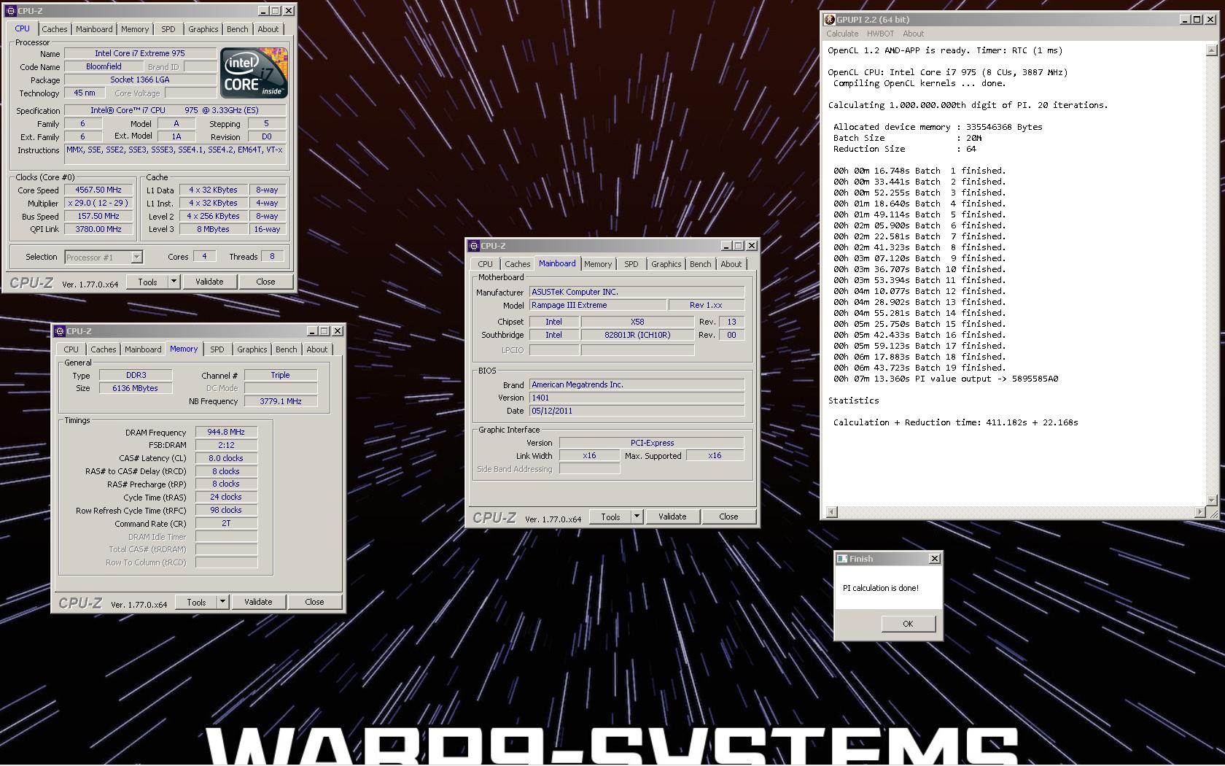1225x766 pixels.
Task: Click the processor name Intel Core i7 Extreme 975
Action: 140,53
